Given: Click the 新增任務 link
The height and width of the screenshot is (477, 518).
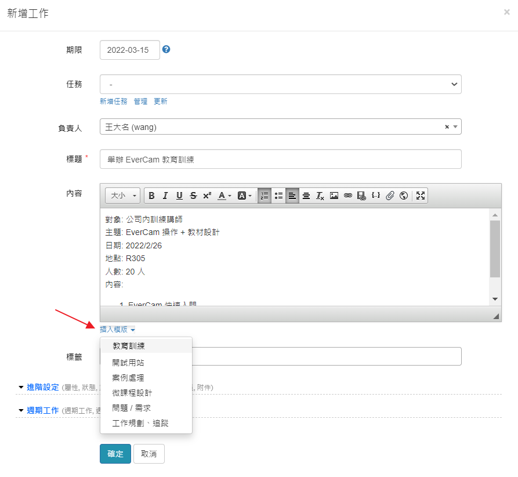Looking at the screenshot, I should pyautogui.click(x=113, y=101).
